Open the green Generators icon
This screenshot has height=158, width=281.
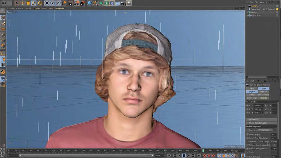[x=101, y=3]
